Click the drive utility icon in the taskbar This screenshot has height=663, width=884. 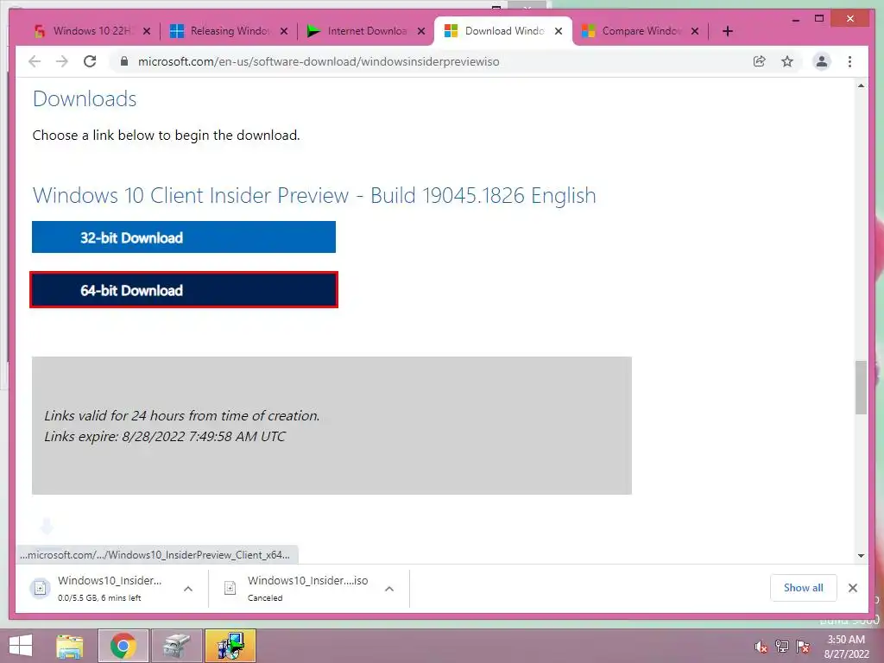pos(176,646)
